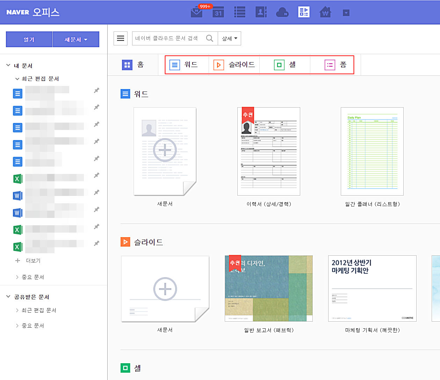Image resolution: width=440 pixels, height=380 pixels.
Task: Create a 새문서 in the 슬라이드 section
Action: [165, 288]
